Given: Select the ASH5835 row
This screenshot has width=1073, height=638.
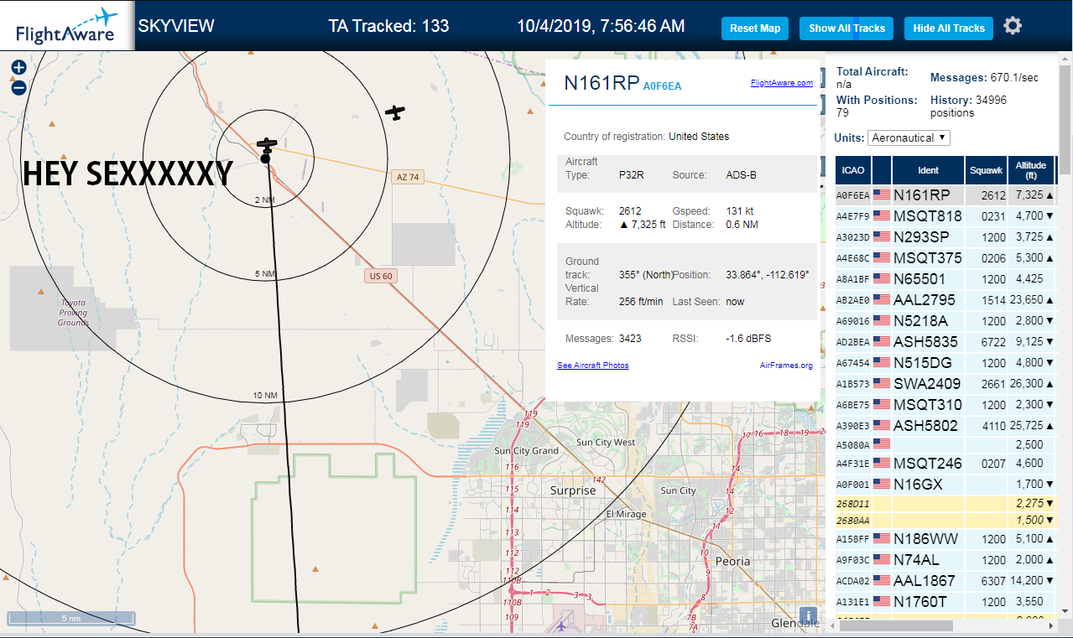Looking at the screenshot, I should (x=945, y=342).
